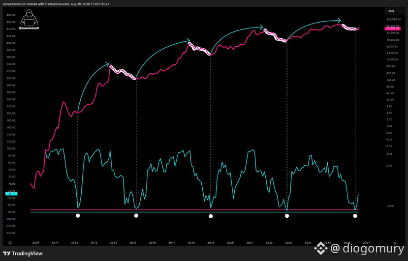The width and height of the screenshot is (408, 261).
Task: Click the -140.00 left axis value
Action: tap(11, 233)
